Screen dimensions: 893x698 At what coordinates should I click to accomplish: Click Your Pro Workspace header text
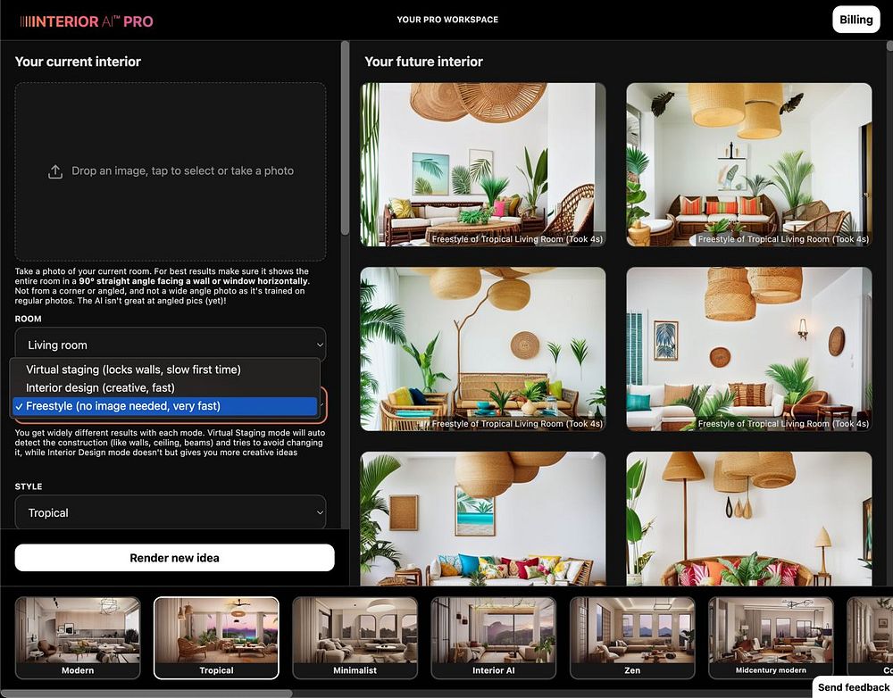[447, 20]
